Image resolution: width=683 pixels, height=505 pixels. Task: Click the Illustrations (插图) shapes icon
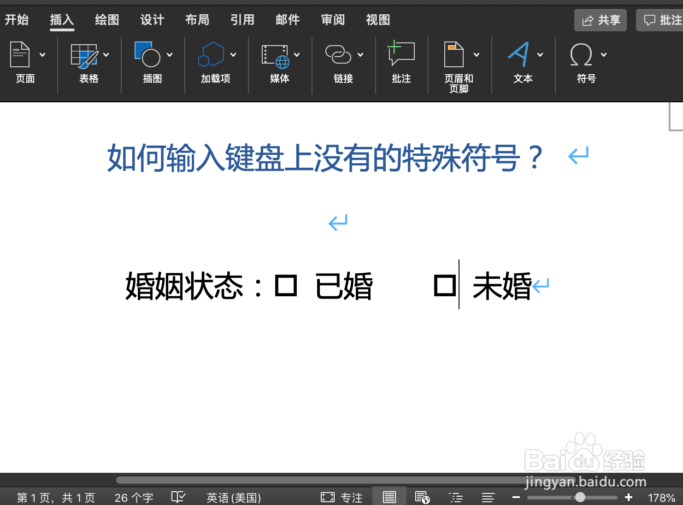[x=147, y=54]
